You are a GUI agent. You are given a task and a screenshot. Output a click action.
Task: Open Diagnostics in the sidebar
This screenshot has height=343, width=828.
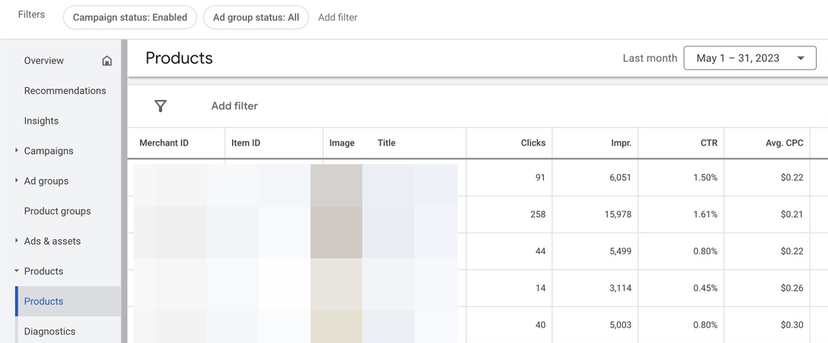[50, 332]
